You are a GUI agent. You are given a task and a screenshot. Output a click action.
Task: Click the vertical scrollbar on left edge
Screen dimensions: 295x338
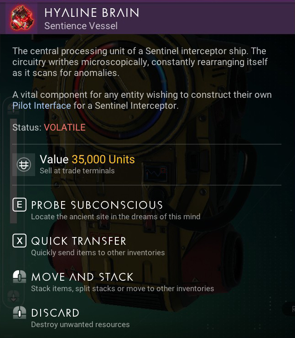(x=13, y=171)
